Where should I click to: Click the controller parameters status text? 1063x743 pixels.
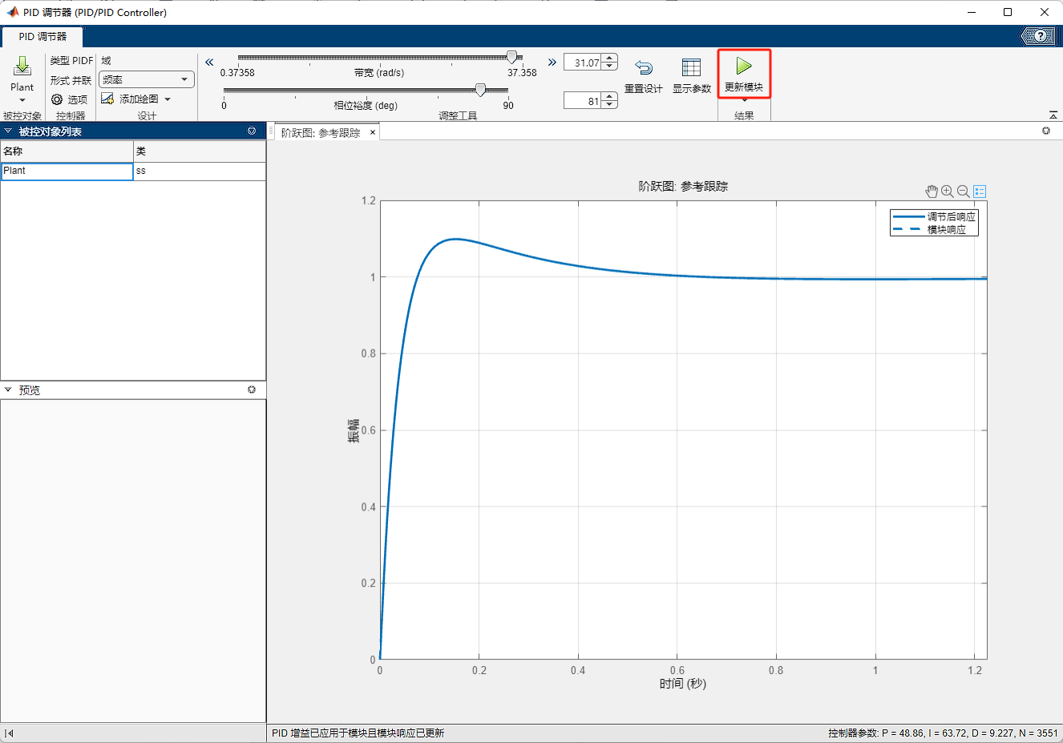tap(943, 733)
